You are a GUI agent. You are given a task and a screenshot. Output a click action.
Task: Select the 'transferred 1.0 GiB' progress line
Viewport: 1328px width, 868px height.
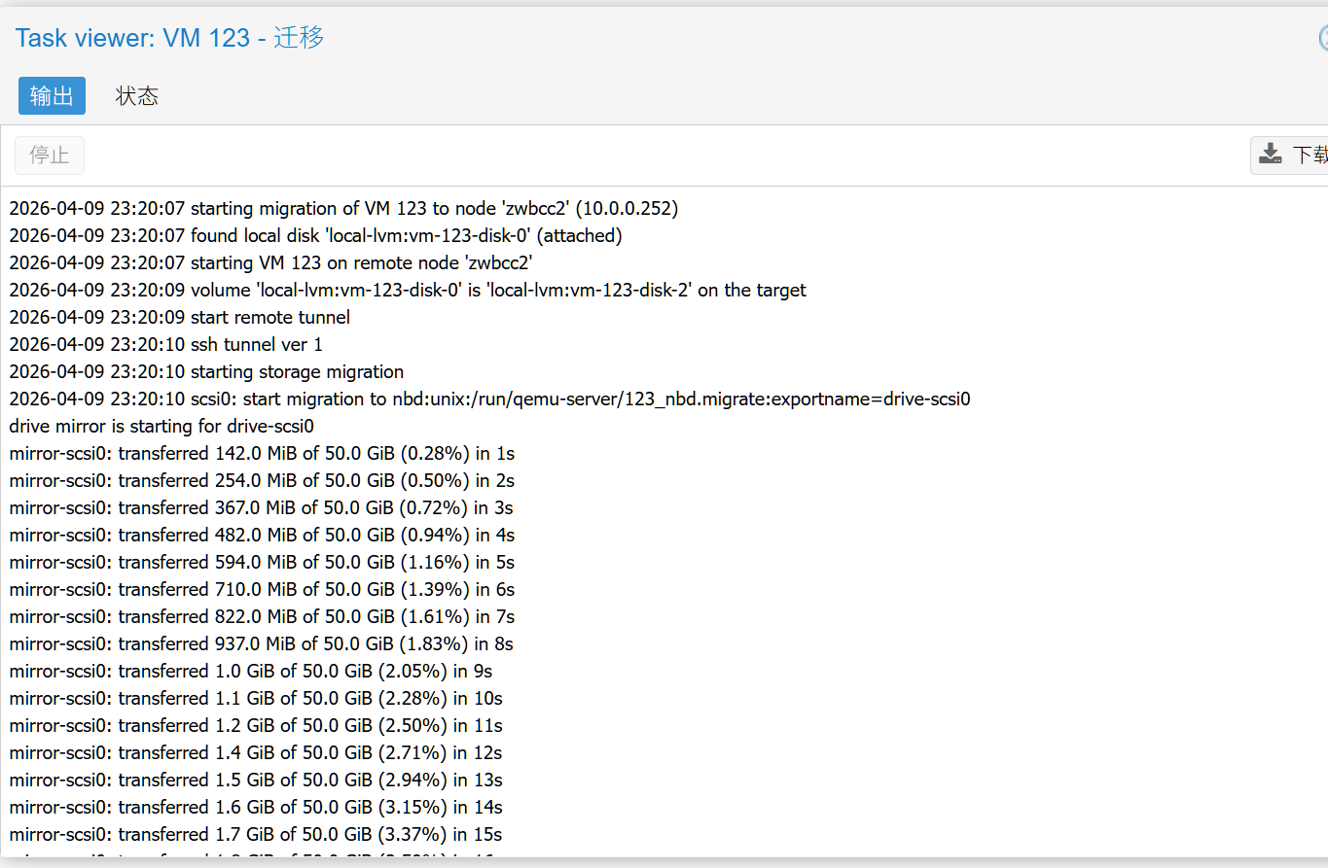[x=250, y=671]
